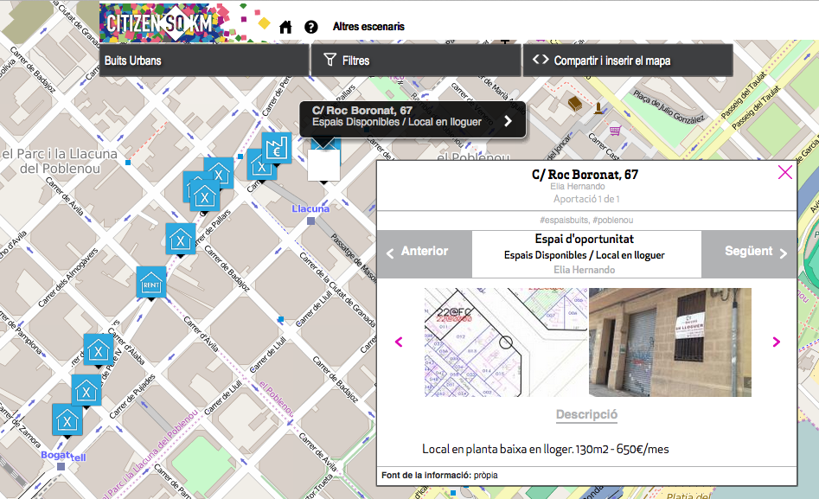This screenshot has height=499, width=819.
Task: Click the funnel filter icon
Action: [330, 60]
